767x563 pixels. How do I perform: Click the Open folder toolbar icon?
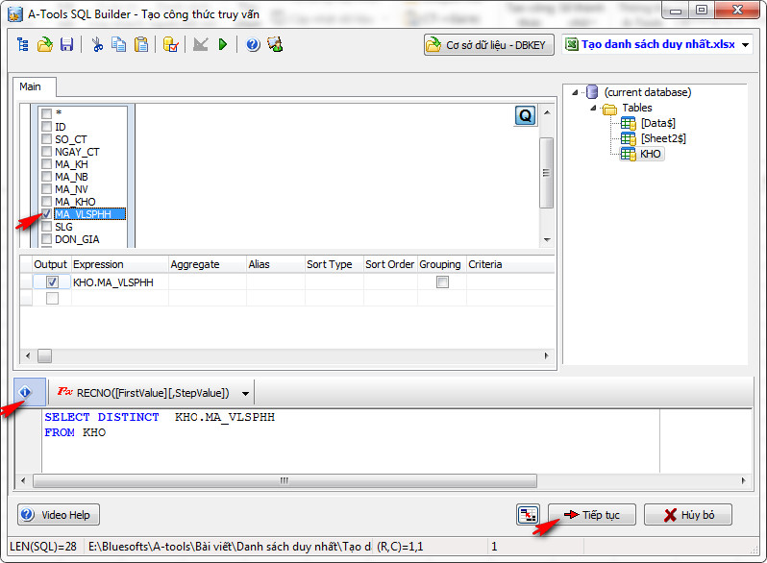tap(45, 45)
